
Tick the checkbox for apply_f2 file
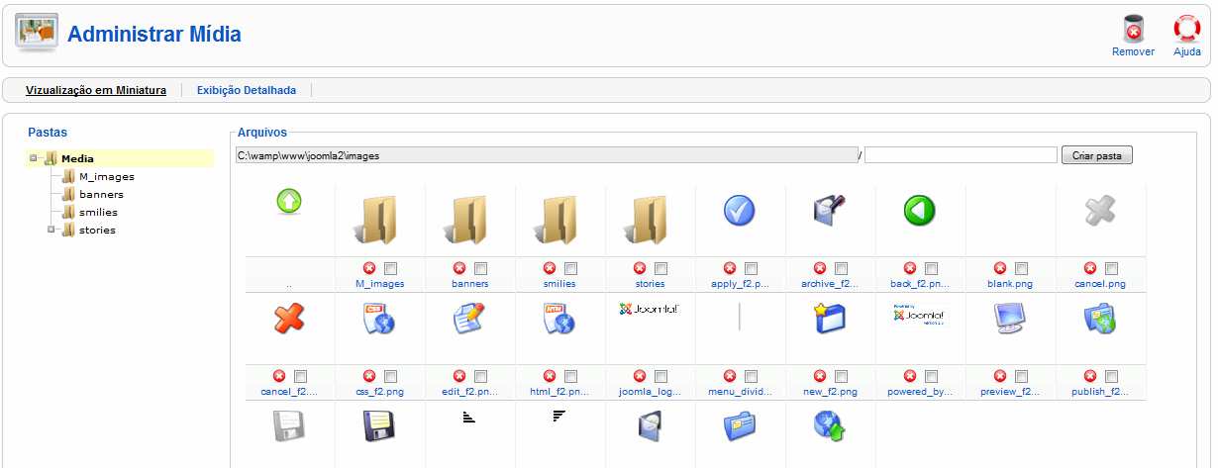click(x=751, y=269)
